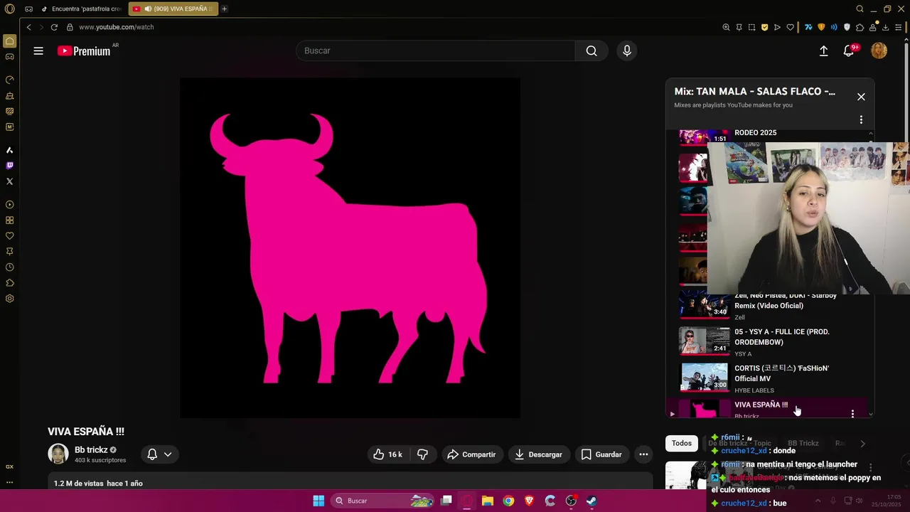The height and width of the screenshot is (512, 910).
Task: Open Opera sidebar history clock icon
Action: [x=10, y=267]
